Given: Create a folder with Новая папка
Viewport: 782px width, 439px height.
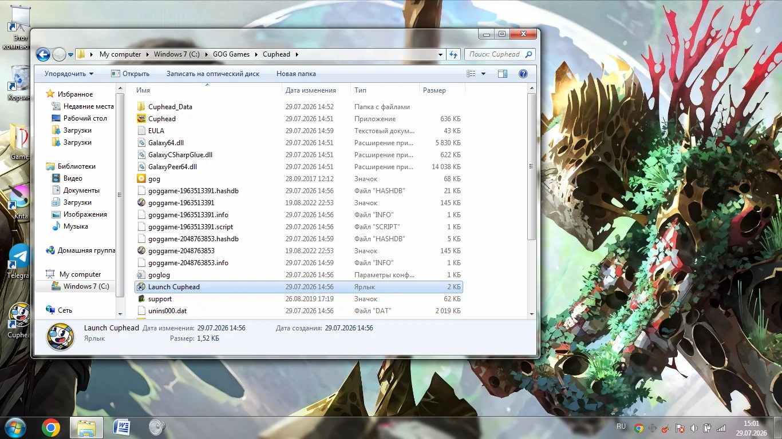Looking at the screenshot, I should (296, 74).
